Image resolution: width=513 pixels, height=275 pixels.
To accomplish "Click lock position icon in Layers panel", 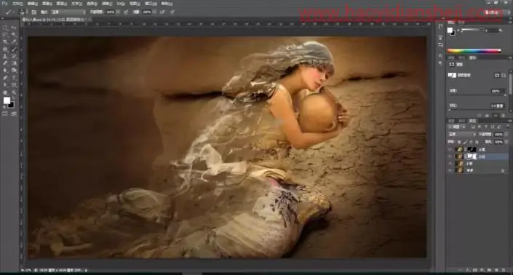I will [x=471, y=142].
